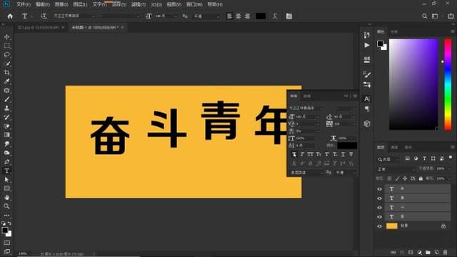Image resolution: width=457 pixels, height=257 pixels.
Task: Right-align text in options bar
Action: click(x=247, y=16)
